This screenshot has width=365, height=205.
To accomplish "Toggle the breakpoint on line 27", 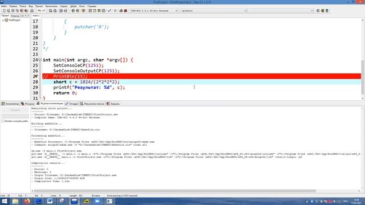I will pyautogui.click(x=35, y=76).
